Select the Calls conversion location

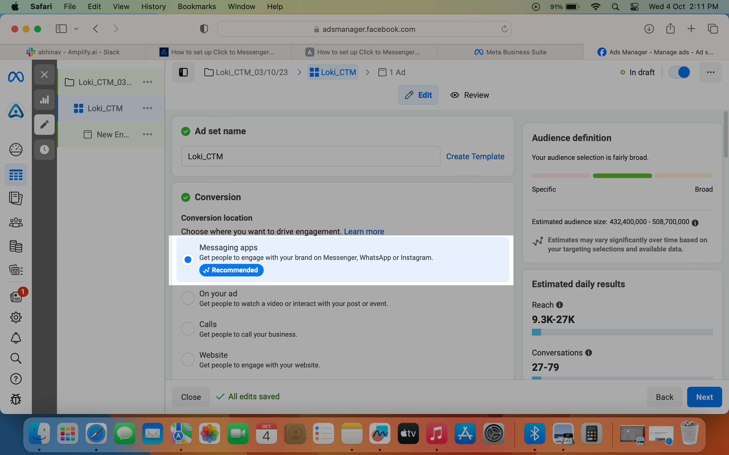(x=188, y=329)
